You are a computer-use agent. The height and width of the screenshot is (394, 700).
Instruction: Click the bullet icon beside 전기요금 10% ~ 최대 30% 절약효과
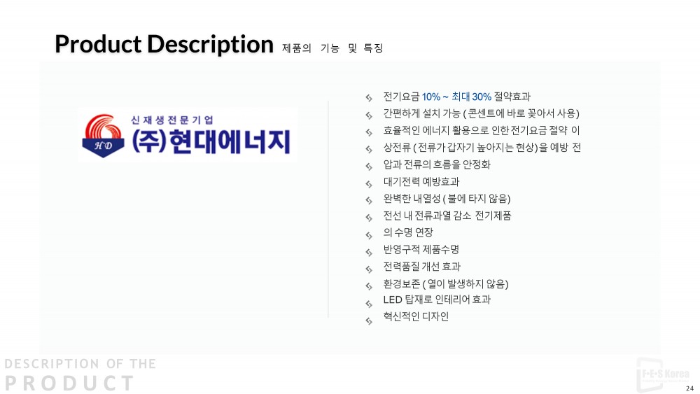point(369,98)
